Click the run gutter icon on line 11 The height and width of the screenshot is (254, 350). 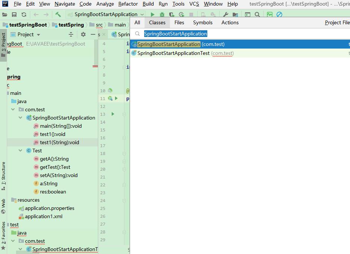(116, 98)
